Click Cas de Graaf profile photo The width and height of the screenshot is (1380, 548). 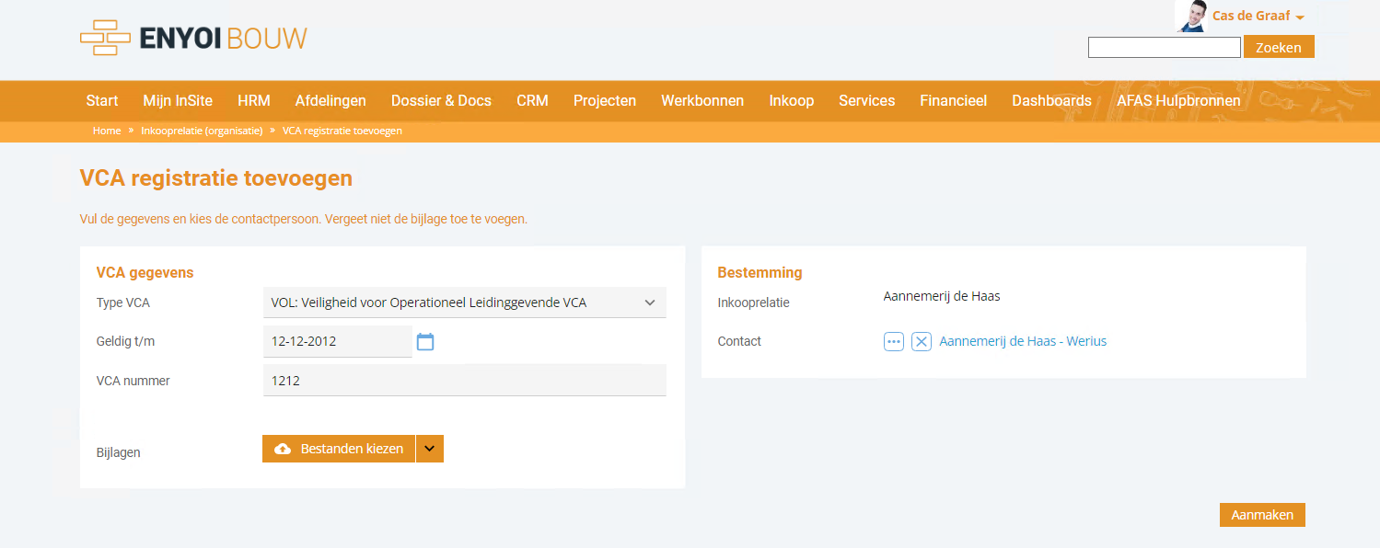1191,17
